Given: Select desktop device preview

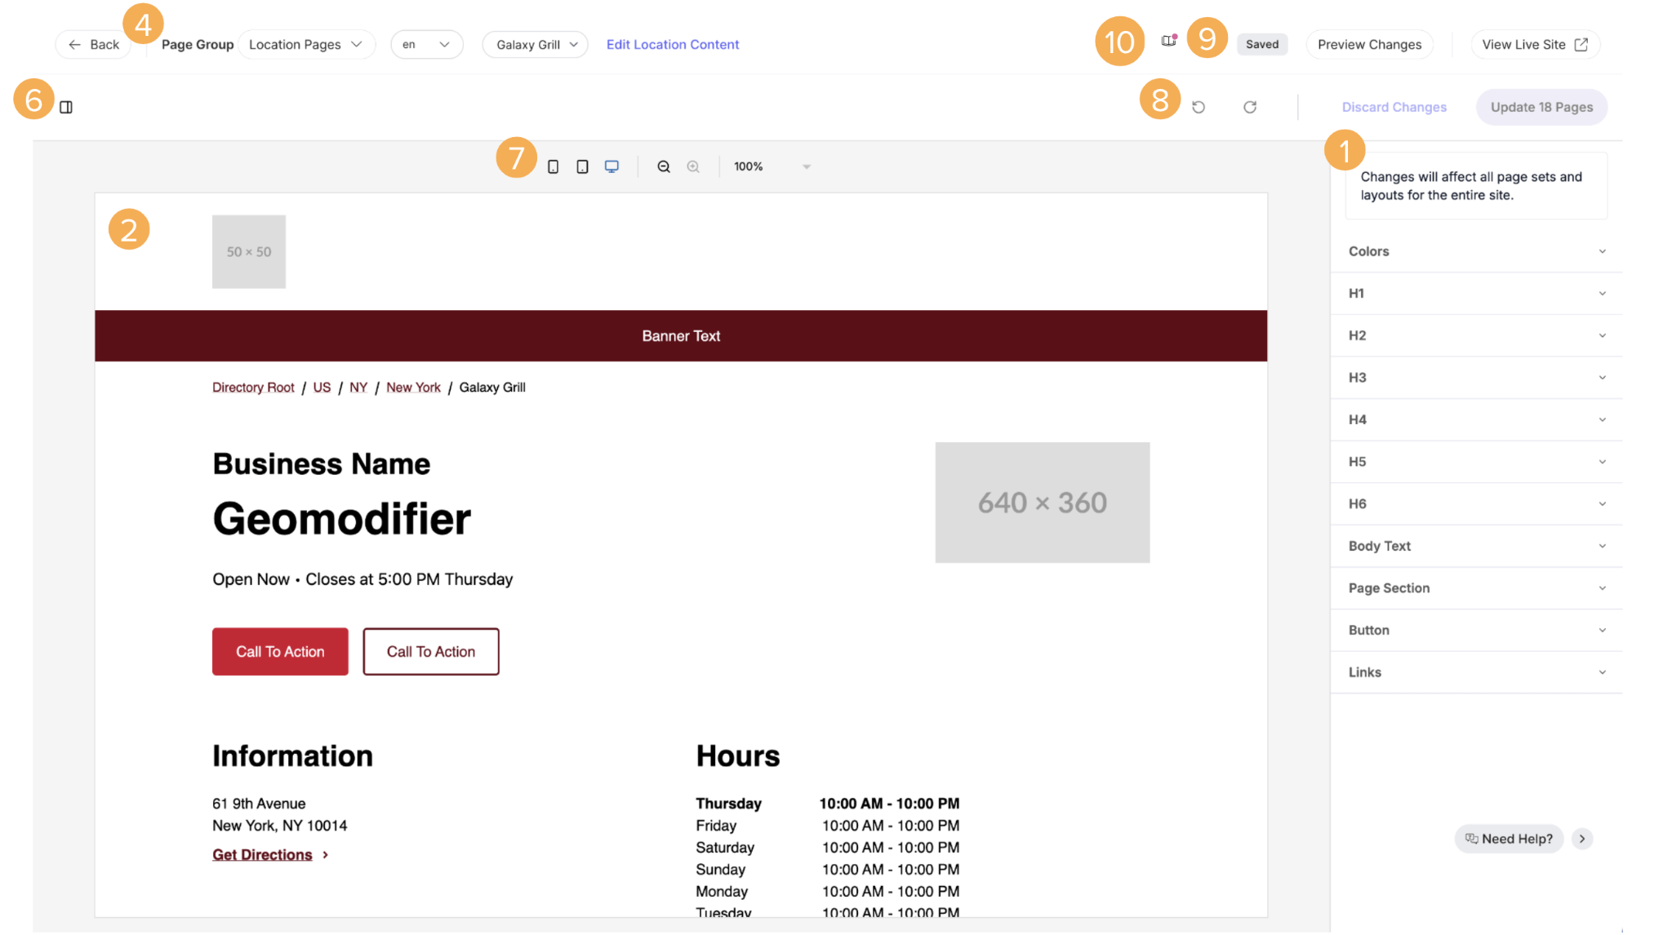Looking at the screenshot, I should pyautogui.click(x=611, y=166).
